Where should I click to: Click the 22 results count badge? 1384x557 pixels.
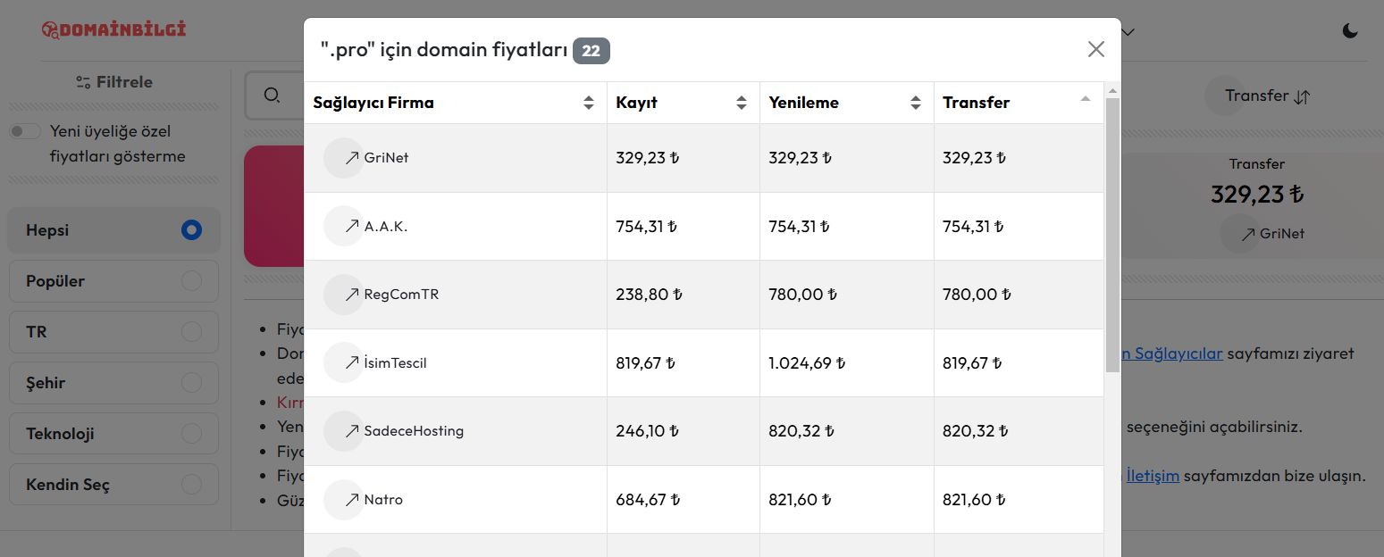click(591, 51)
